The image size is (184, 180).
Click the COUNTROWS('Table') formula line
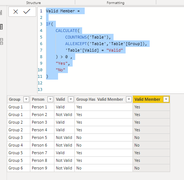click(x=88, y=37)
